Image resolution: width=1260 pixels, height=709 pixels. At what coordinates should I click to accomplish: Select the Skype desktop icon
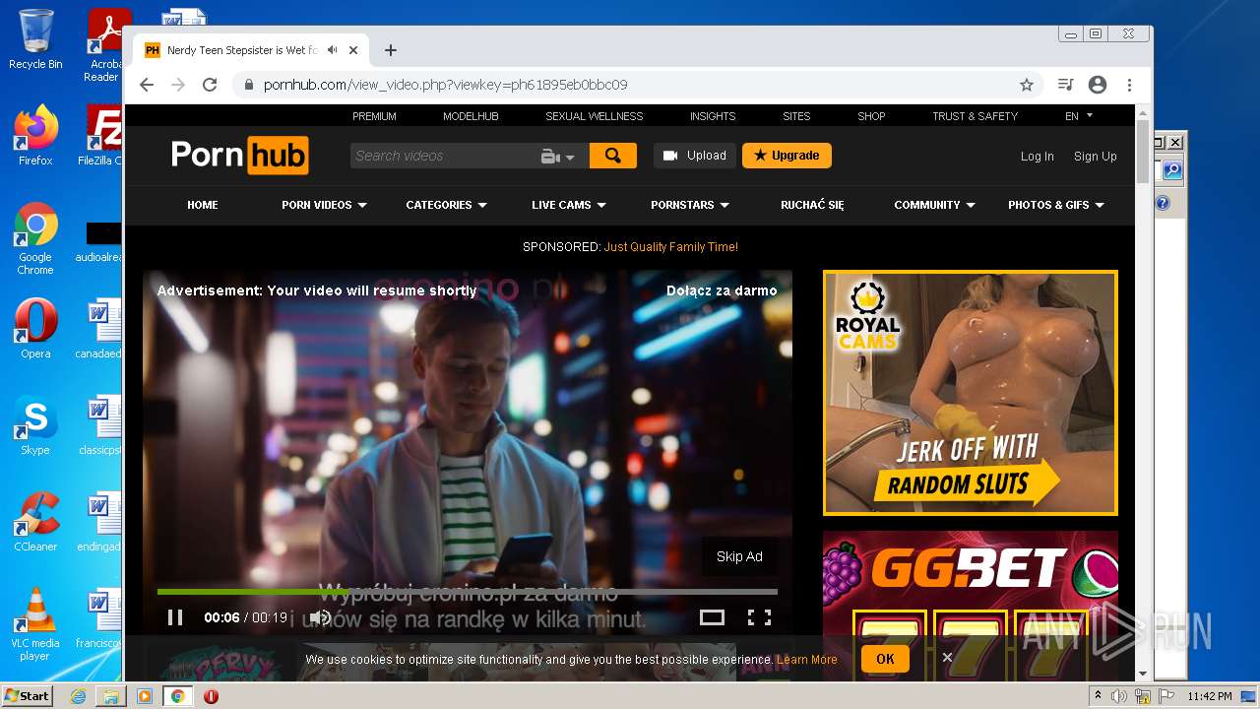(x=35, y=425)
